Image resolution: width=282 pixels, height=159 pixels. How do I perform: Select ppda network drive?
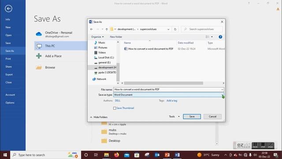point(107,72)
